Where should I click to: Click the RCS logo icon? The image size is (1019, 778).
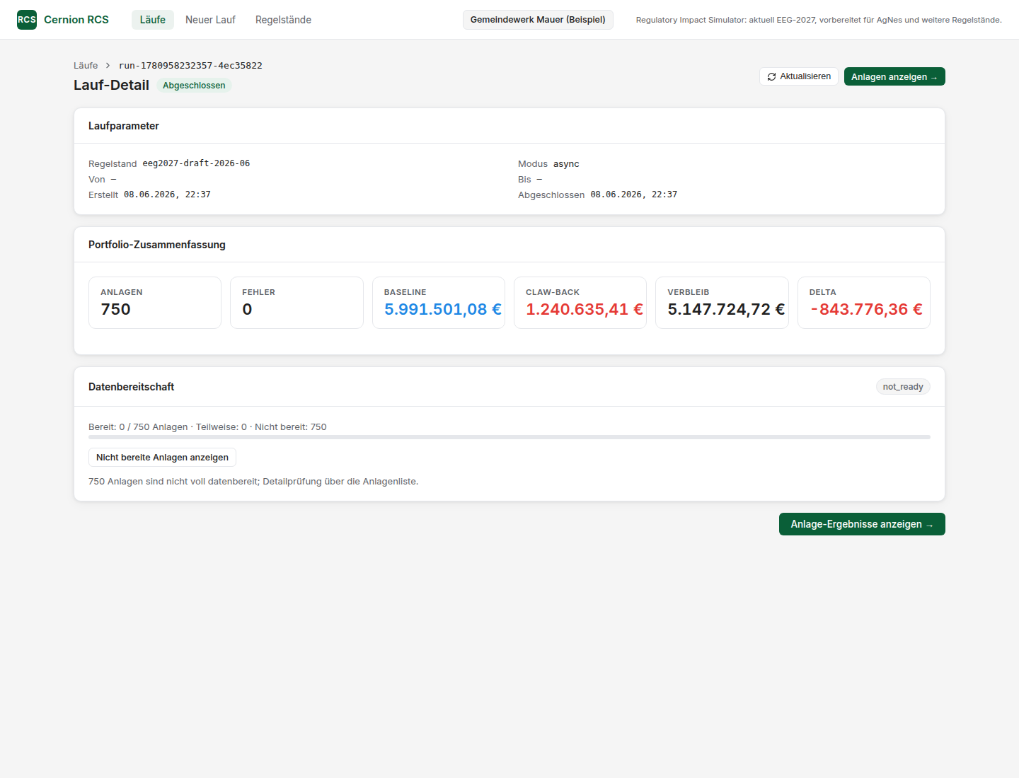click(x=27, y=20)
